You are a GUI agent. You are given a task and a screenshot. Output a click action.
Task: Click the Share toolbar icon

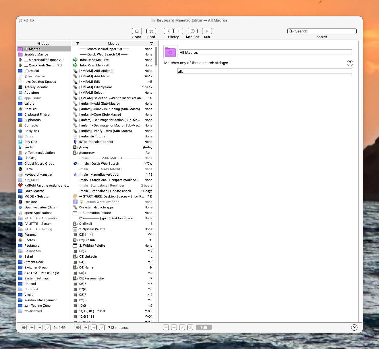(137, 31)
